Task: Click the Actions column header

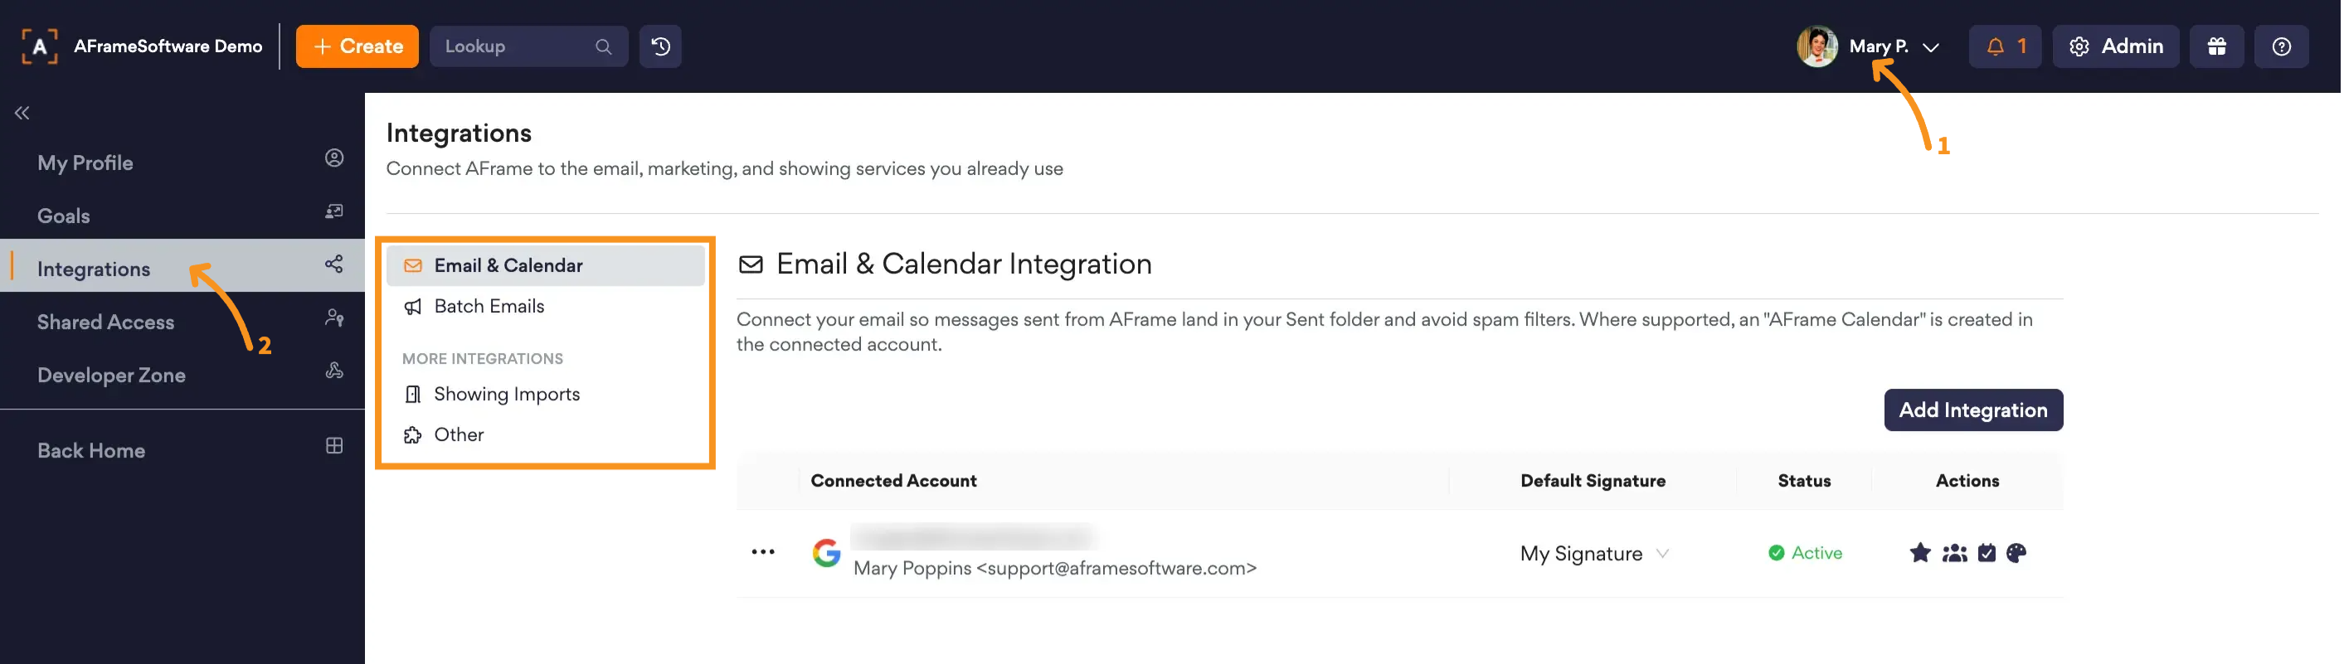Action: [x=1967, y=481]
